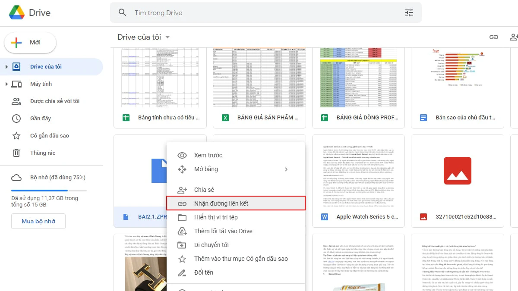Viewport: 518px width, 291px height.
Task: Click the Mới new button
Action: click(30, 43)
